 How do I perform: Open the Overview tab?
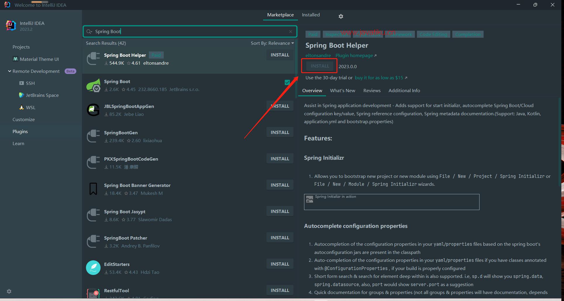(x=312, y=91)
